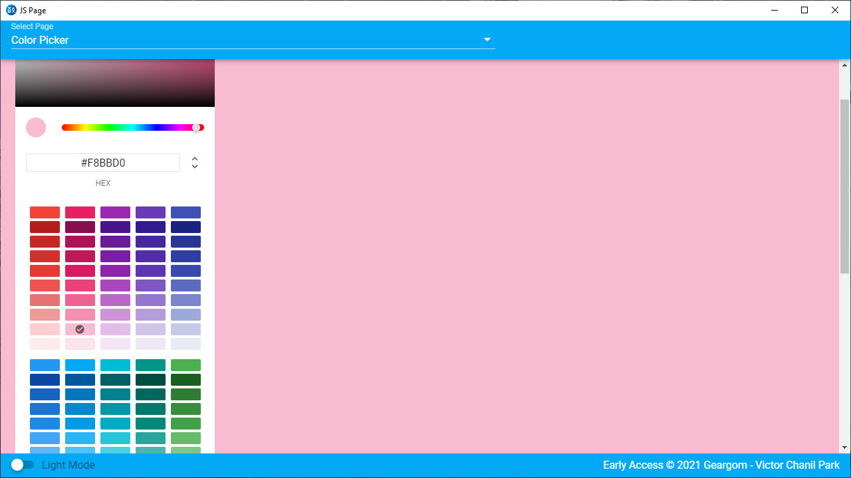Click the Select Page dropdown chevron
Screen dimensions: 851x478
click(x=487, y=39)
